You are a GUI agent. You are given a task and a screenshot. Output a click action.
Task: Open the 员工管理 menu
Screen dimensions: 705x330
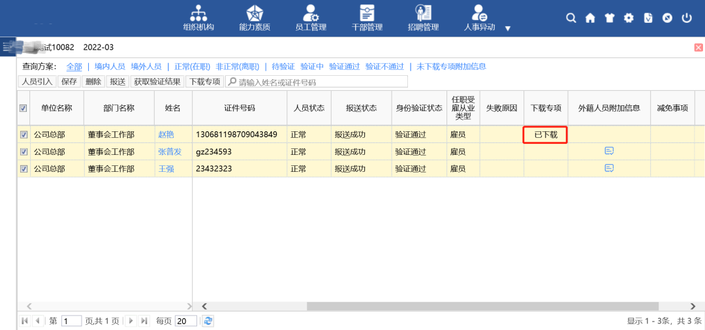coord(311,13)
